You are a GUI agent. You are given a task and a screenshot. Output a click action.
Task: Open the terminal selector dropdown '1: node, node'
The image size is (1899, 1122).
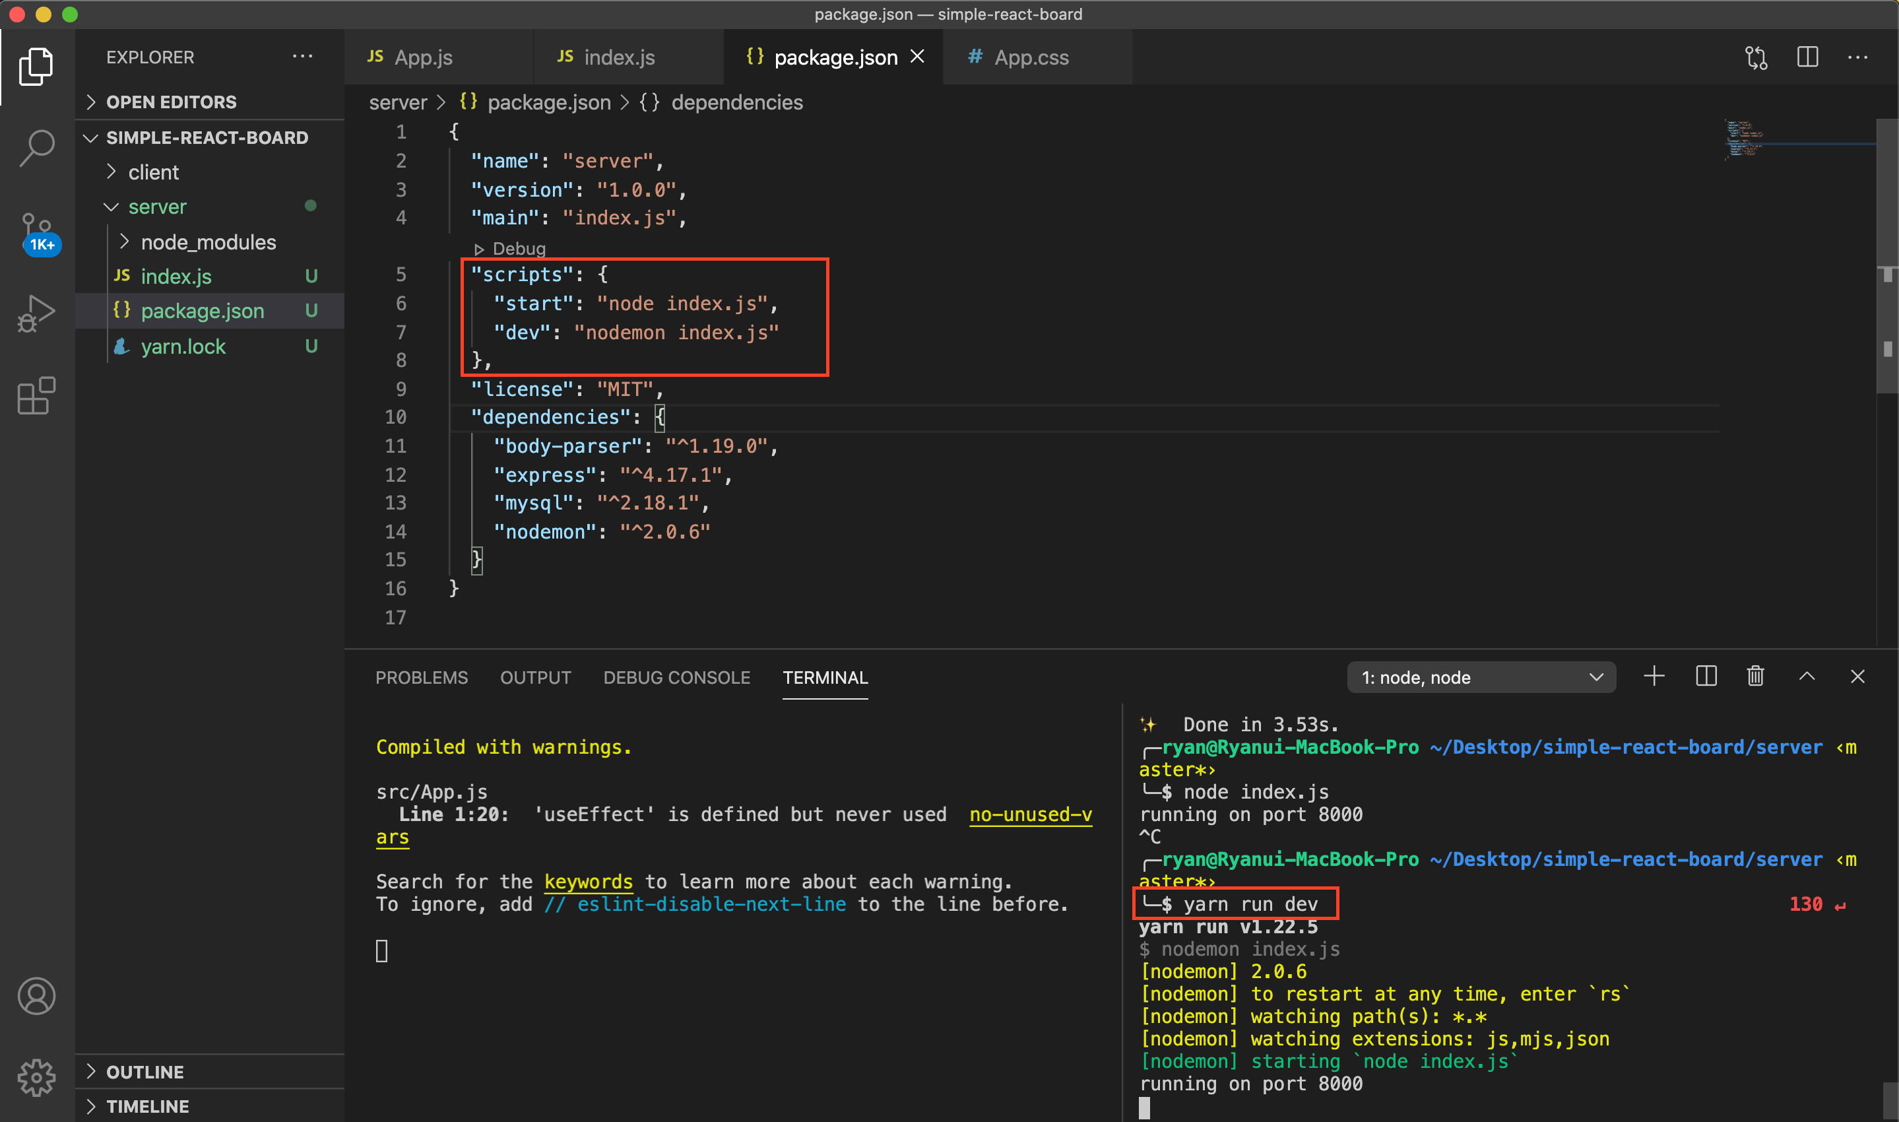pos(1481,677)
